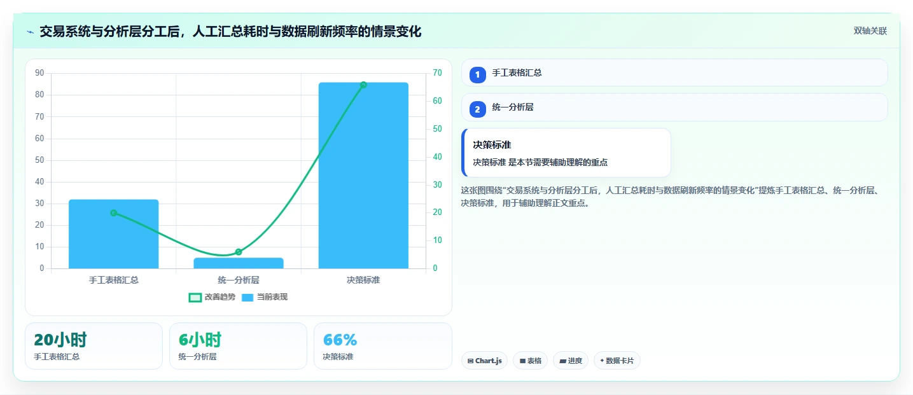Image resolution: width=913 pixels, height=395 pixels.
Task: Toggle the 当前表现 legend entry
Action: click(x=264, y=297)
